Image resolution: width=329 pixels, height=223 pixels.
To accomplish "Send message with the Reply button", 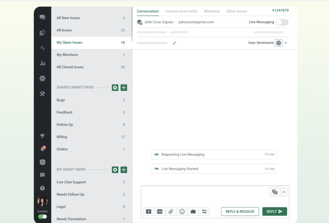I will (x=274, y=211).
